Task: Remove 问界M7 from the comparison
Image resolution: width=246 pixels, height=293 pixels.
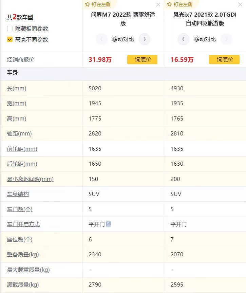Action: [x=158, y=4]
